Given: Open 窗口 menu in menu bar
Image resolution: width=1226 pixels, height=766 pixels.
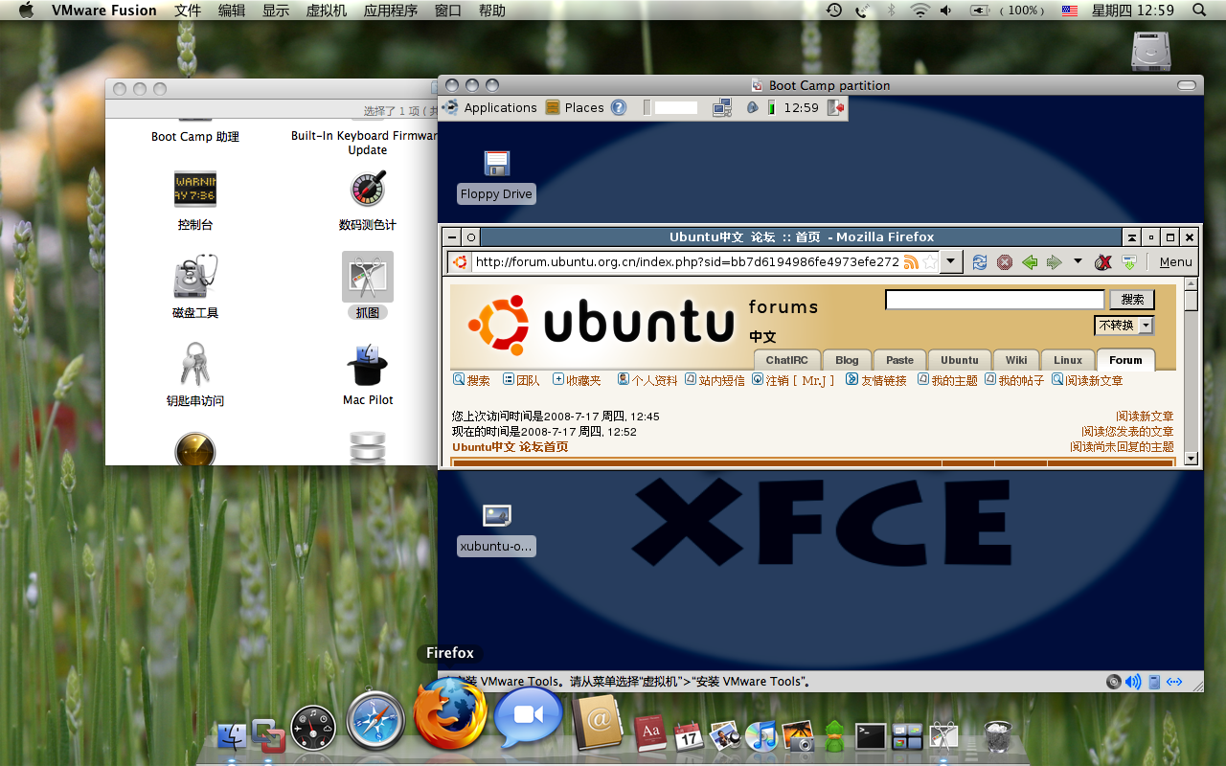Looking at the screenshot, I should (x=448, y=11).
